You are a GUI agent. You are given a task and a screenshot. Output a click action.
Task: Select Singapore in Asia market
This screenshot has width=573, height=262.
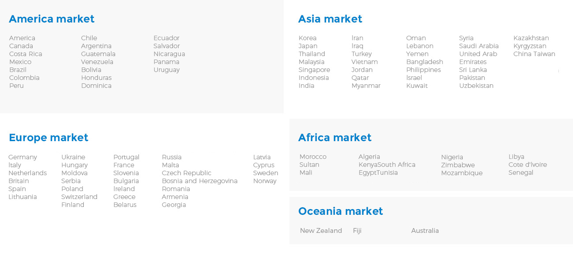point(314,70)
